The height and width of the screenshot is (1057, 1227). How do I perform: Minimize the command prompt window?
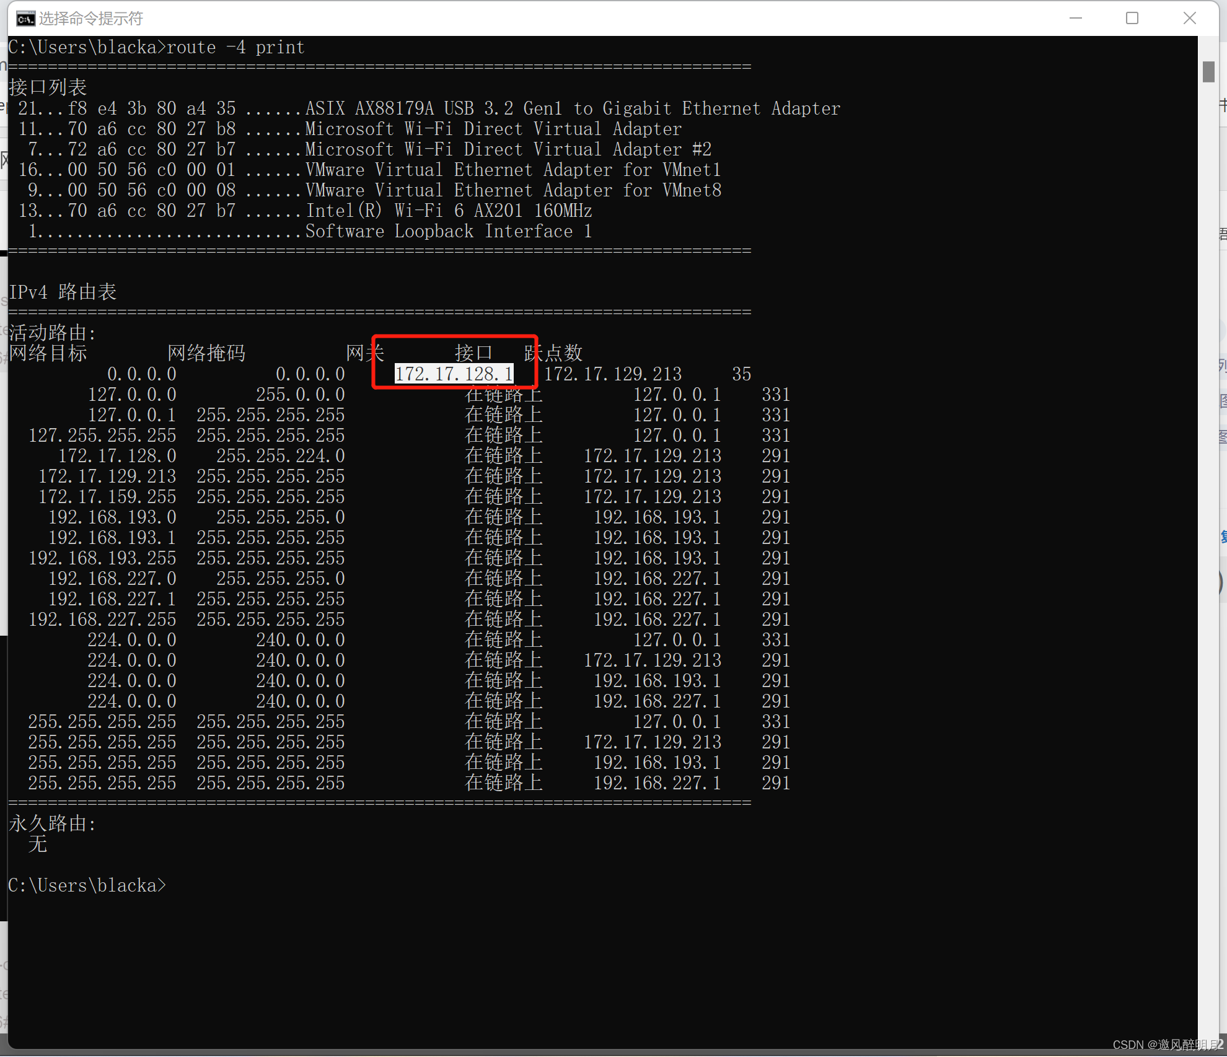[x=1075, y=19]
